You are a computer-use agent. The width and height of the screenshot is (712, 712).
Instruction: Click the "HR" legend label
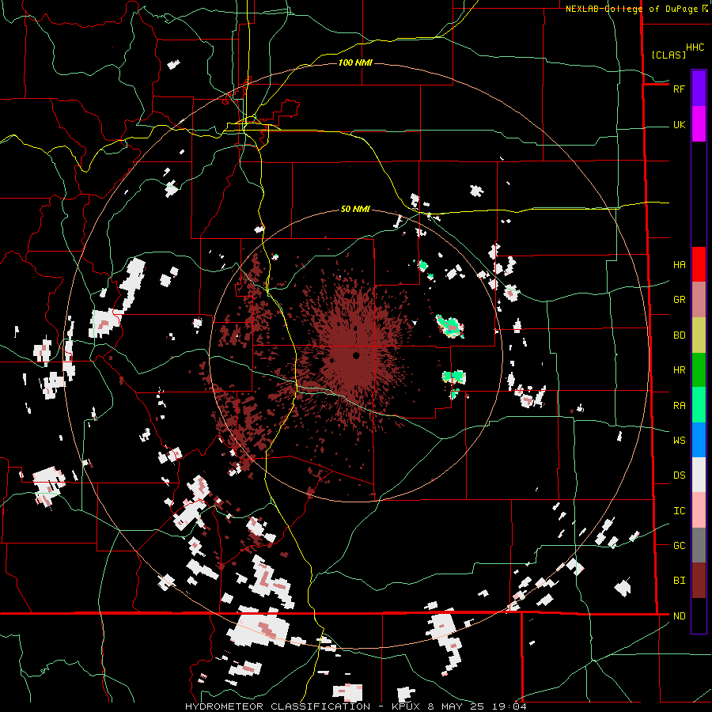point(679,370)
